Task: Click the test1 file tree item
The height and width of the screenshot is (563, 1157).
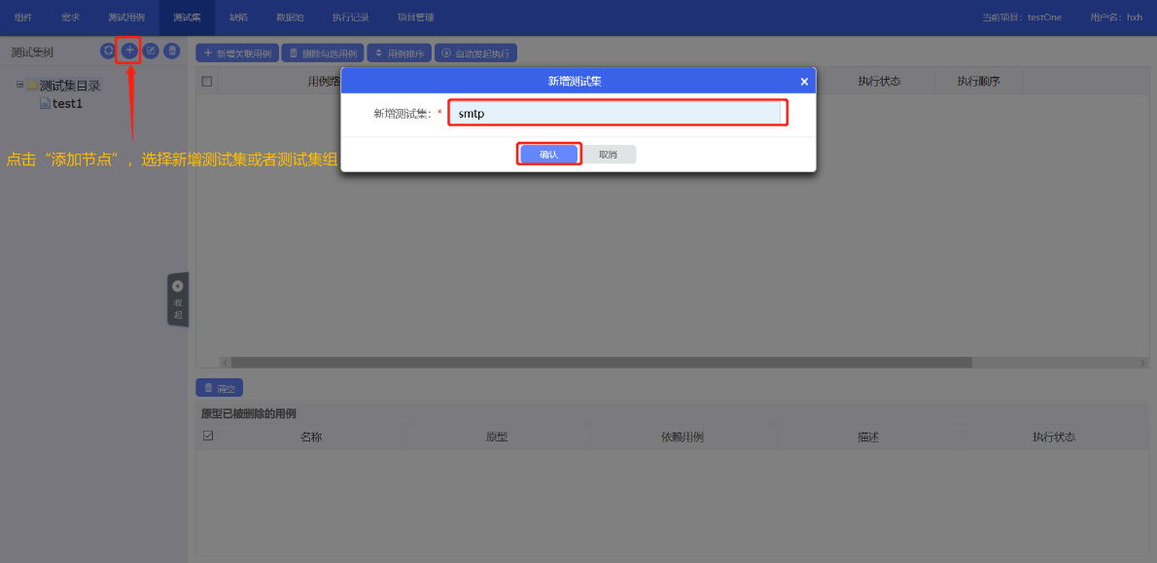Action: [x=67, y=104]
